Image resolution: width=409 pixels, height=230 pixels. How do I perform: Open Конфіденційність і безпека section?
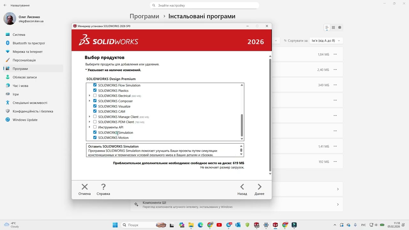click(33, 111)
